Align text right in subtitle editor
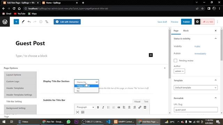This screenshot has width=223, height=125. click(134, 107)
